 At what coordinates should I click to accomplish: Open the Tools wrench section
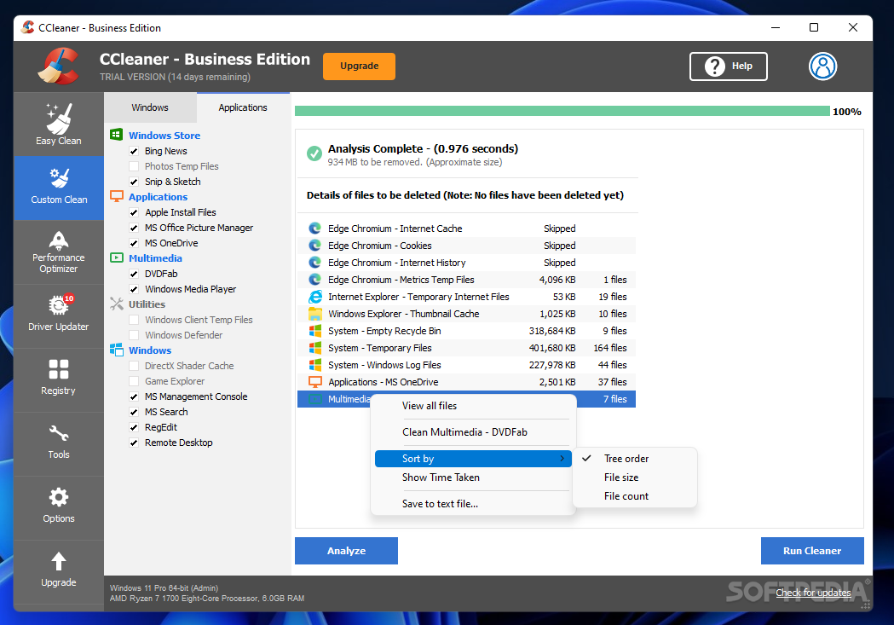59,443
